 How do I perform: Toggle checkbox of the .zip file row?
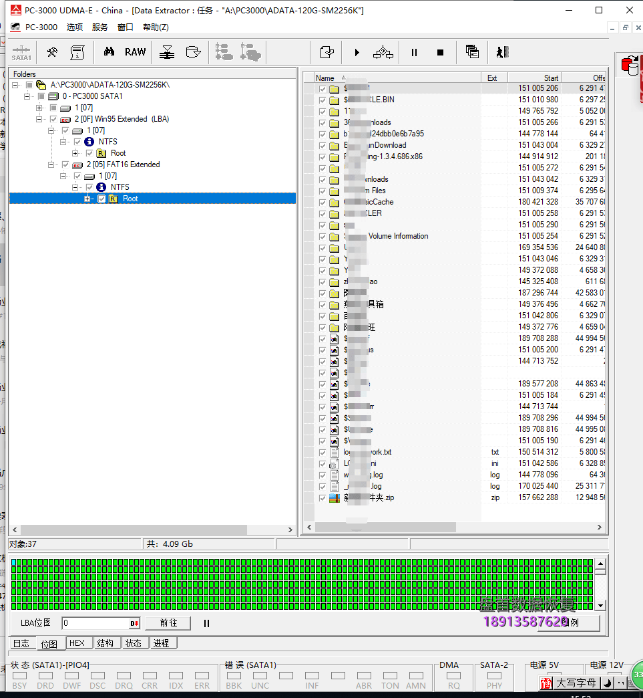click(x=323, y=497)
